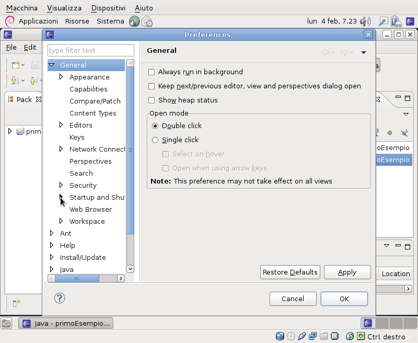Click the tree horizontal scrollbar right arrow

121,279
